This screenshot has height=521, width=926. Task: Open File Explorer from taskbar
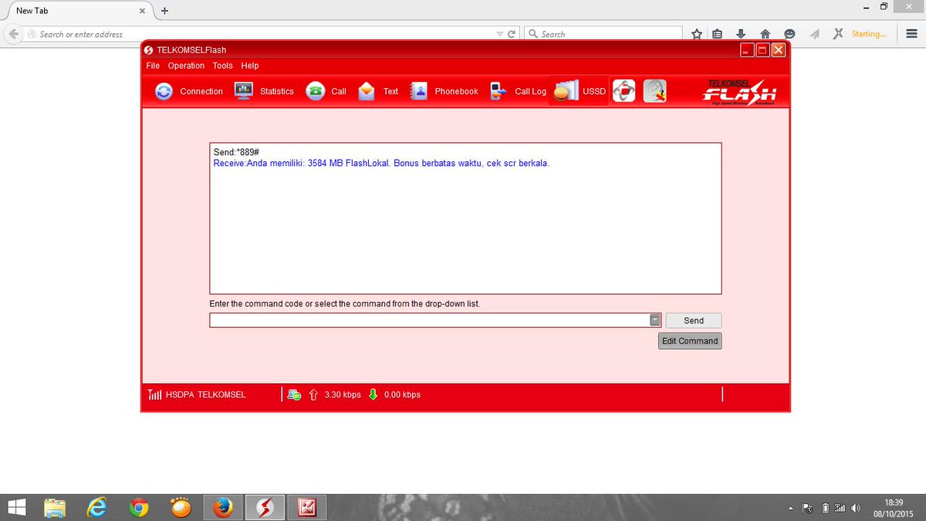click(56, 507)
